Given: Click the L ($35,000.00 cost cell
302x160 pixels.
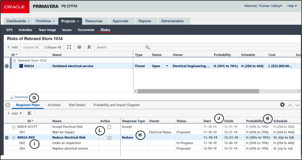Looking at the screenshot, I should tap(280, 66).
